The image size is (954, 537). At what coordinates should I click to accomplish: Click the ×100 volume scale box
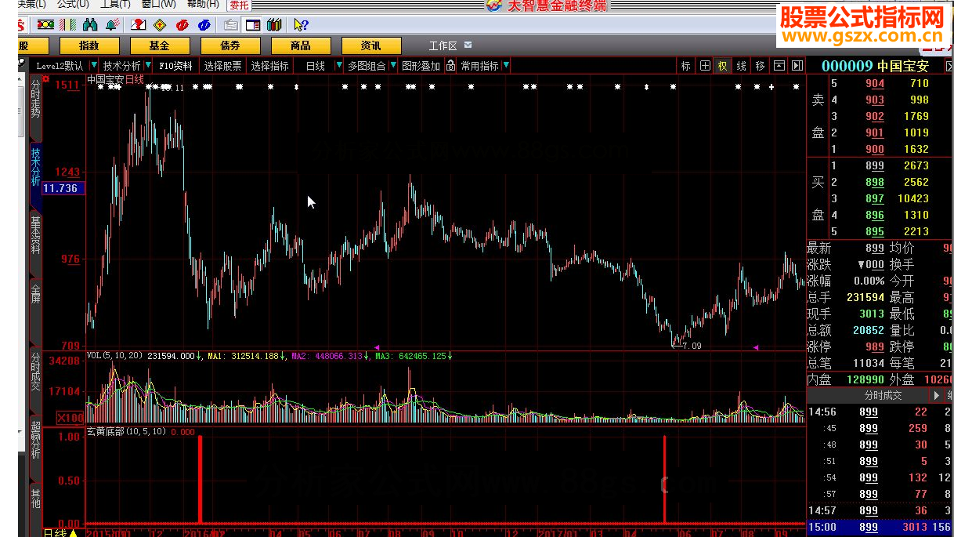(x=70, y=418)
